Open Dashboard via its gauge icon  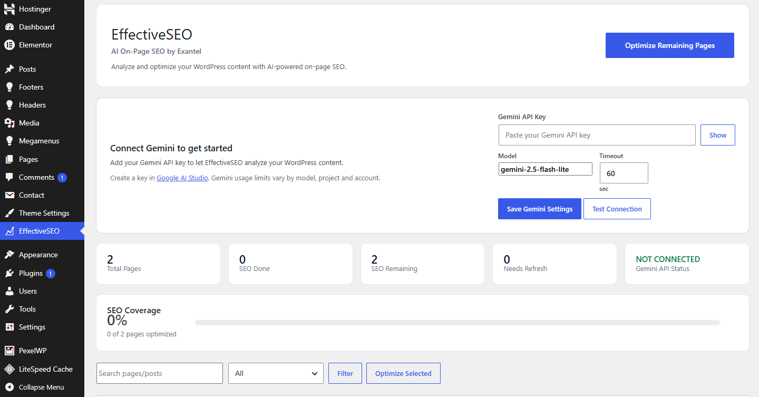pyautogui.click(x=9, y=27)
